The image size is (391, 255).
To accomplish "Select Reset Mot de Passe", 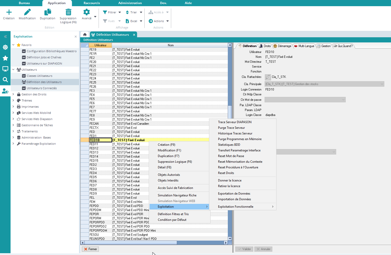I will pyautogui.click(x=231, y=156).
